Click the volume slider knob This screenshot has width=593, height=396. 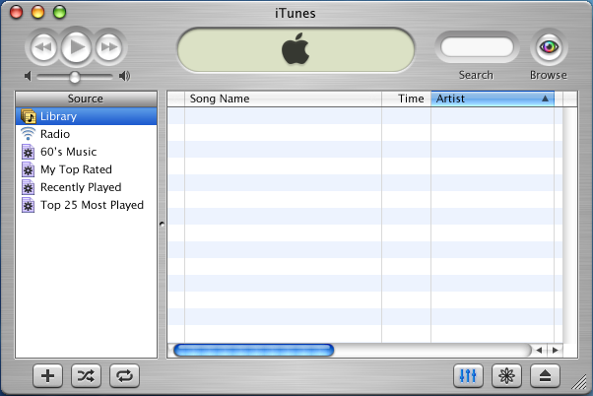tap(75, 77)
